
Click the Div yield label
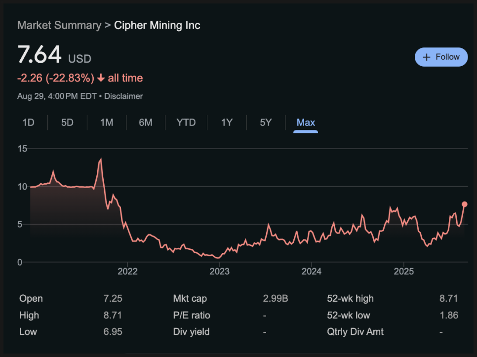(x=192, y=331)
